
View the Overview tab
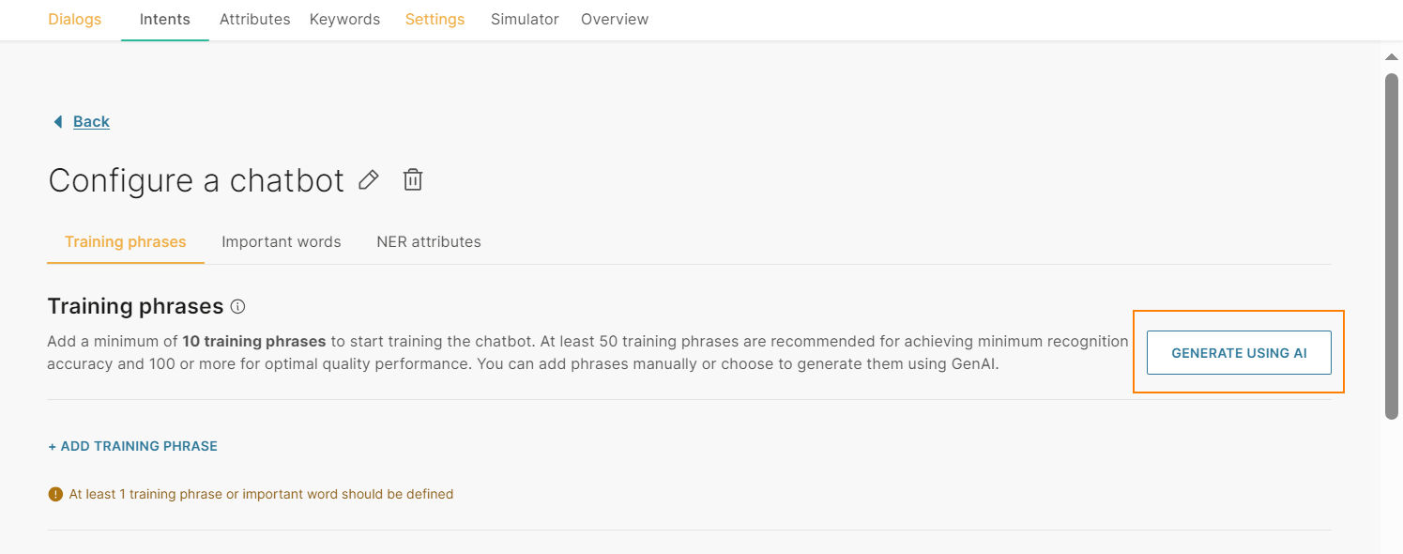tap(615, 19)
